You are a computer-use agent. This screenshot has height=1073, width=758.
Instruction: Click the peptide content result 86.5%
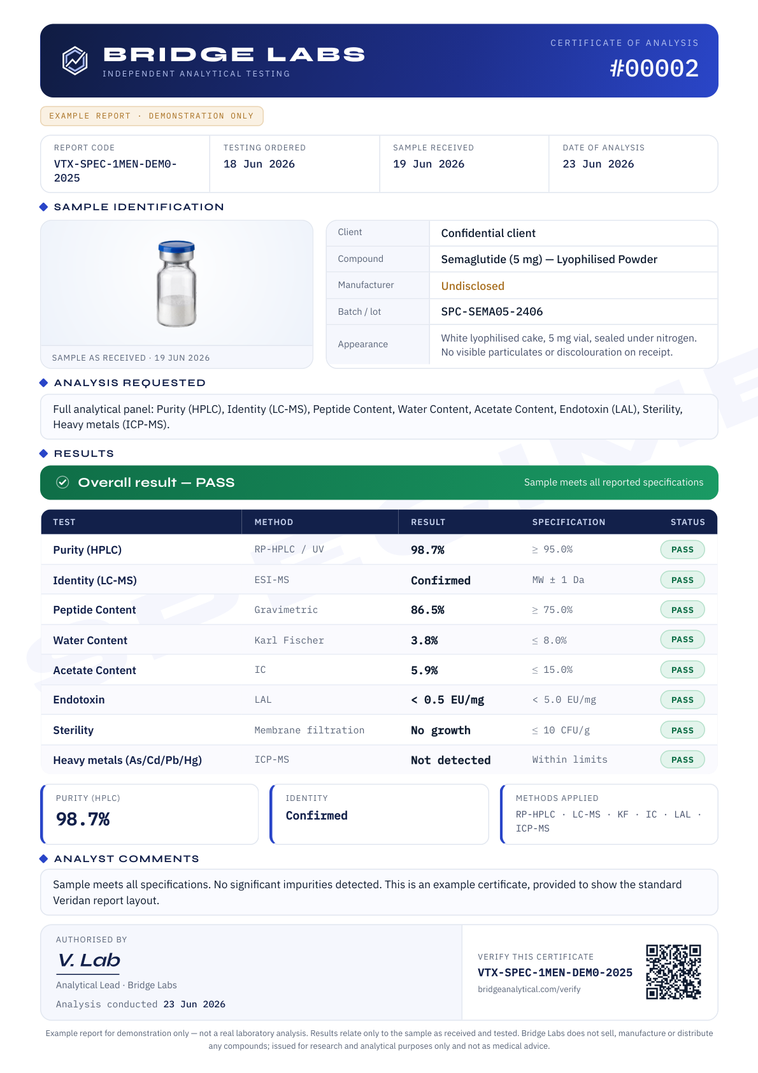427,610
